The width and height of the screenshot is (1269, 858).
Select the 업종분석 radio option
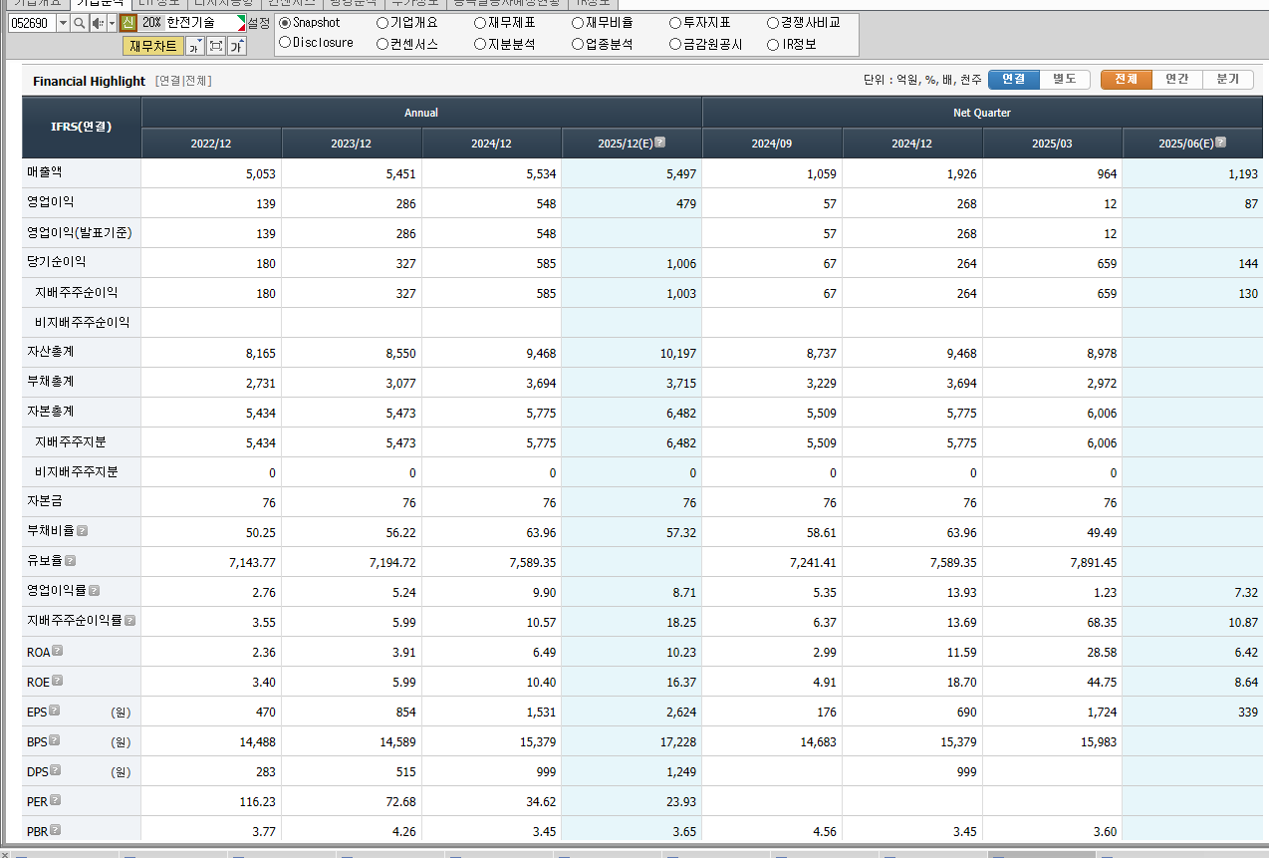coord(578,44)
